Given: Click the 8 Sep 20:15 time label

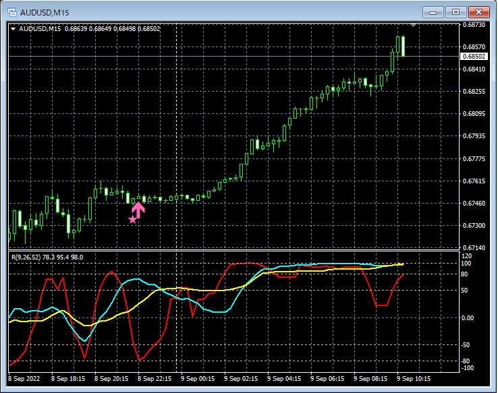Looking at the screenshot, I should pyautogui.click(x=111, y=379).
